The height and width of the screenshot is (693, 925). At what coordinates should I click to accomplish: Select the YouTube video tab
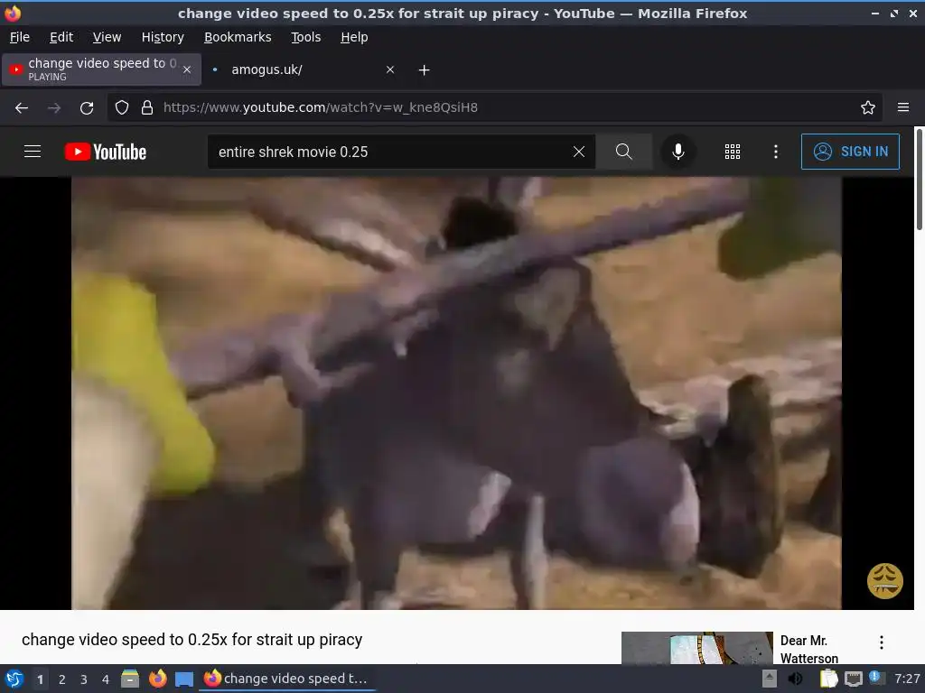101,69
